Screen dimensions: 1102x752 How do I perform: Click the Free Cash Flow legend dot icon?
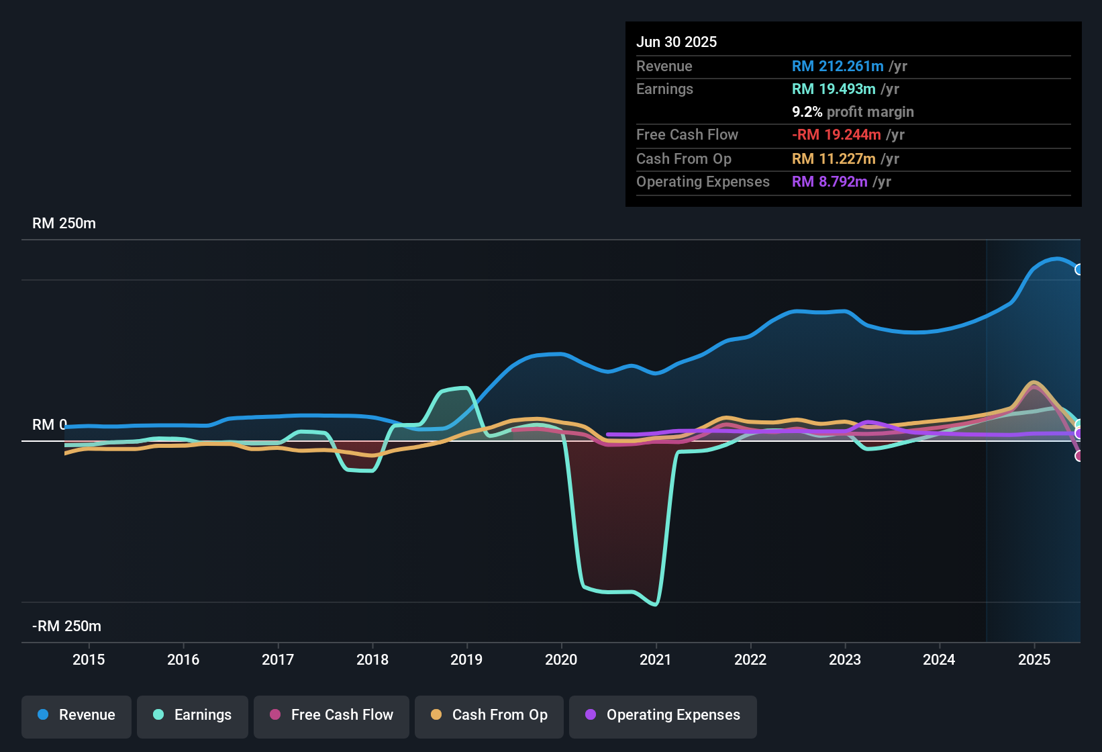click(274, 715)
